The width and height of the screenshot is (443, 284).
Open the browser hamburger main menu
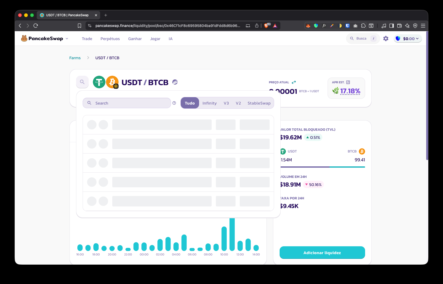(x=423, y=26)
